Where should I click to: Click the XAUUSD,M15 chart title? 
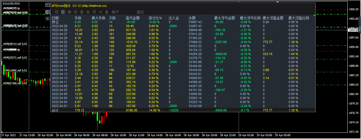tap(11, 3)
